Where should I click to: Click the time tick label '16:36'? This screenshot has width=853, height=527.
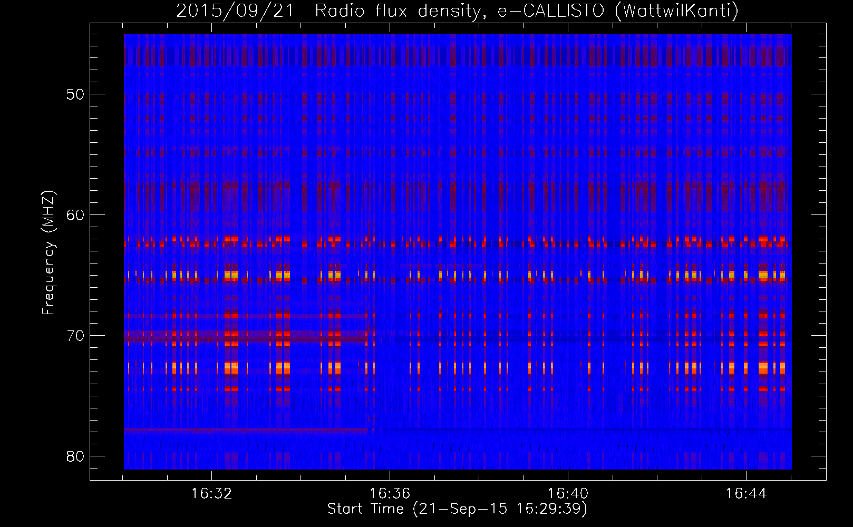(x=390, y=494)
